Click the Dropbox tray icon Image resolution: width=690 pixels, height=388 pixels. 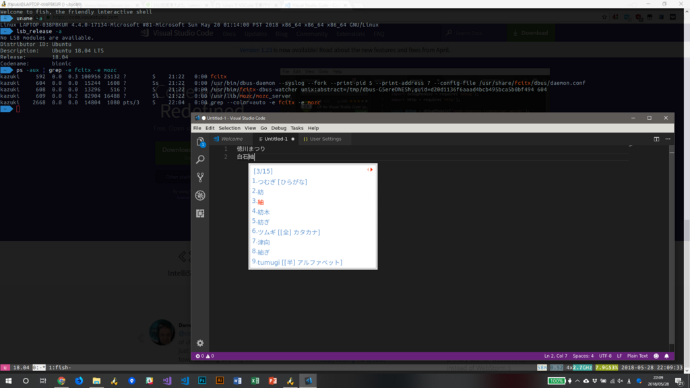tap(594, 381)
